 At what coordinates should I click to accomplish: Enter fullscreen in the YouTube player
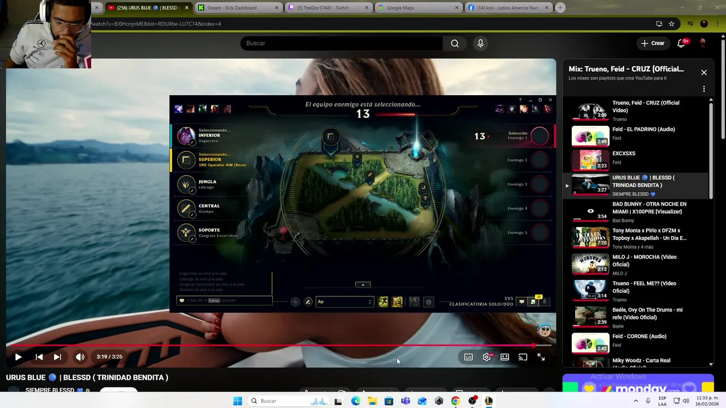coord(541,357)
